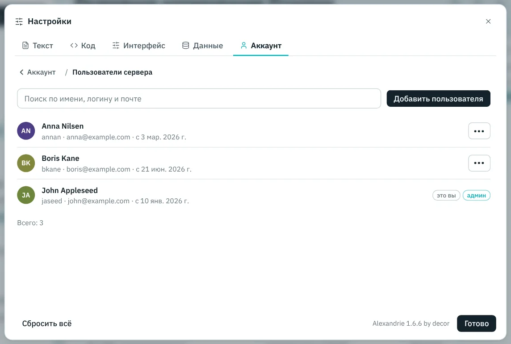
Task: Click Добавить пользователя button
Action: click(x=438, y=98)
